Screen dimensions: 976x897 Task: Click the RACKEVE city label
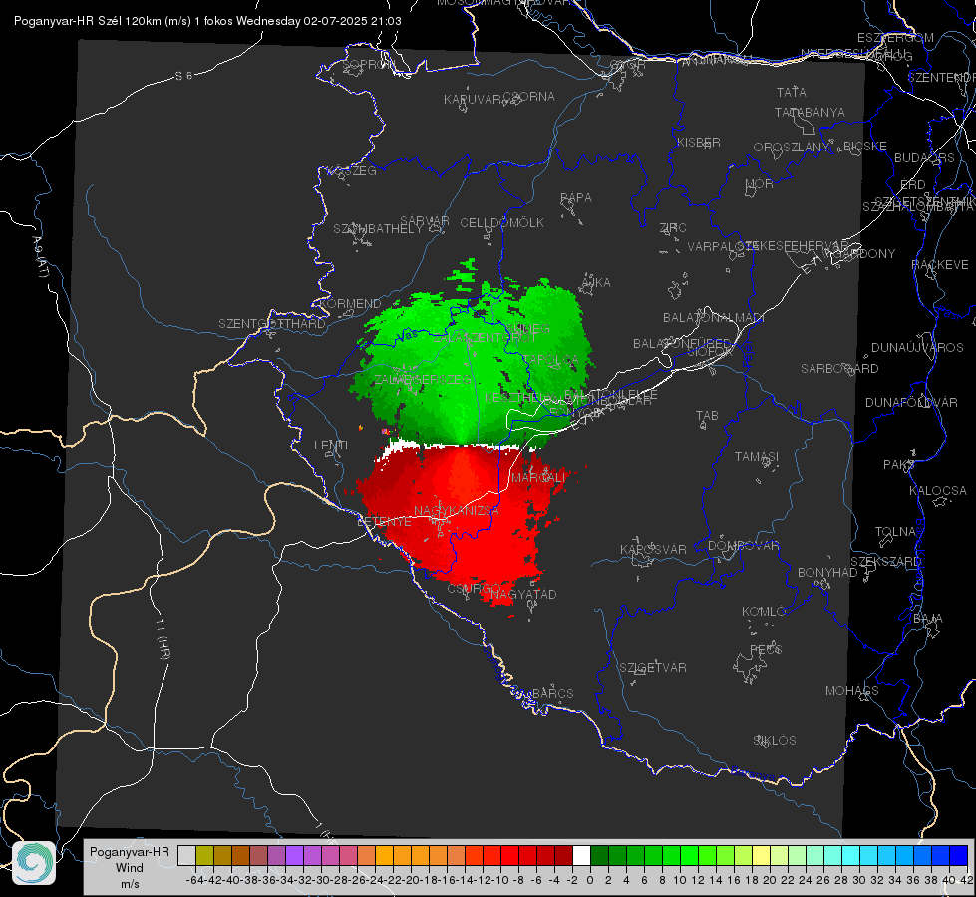[940, 265]
